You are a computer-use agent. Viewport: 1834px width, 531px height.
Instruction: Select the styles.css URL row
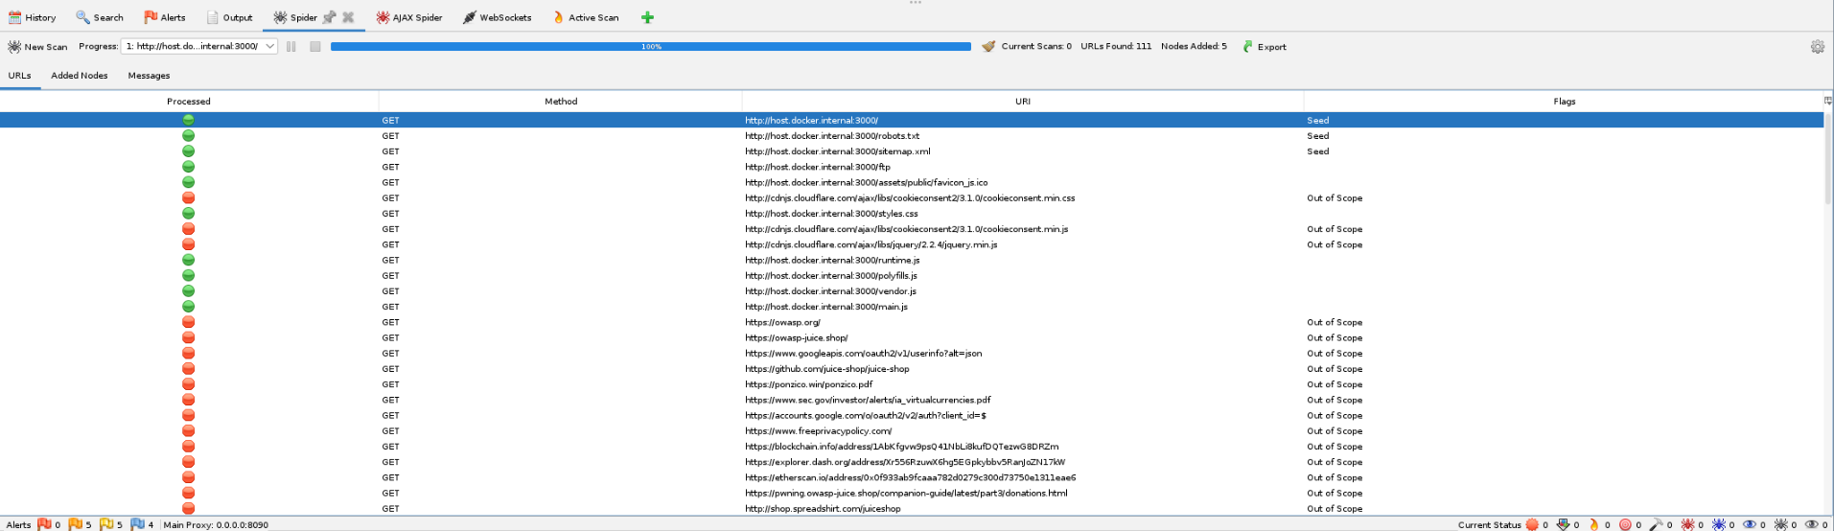click(x=912, y=213)
